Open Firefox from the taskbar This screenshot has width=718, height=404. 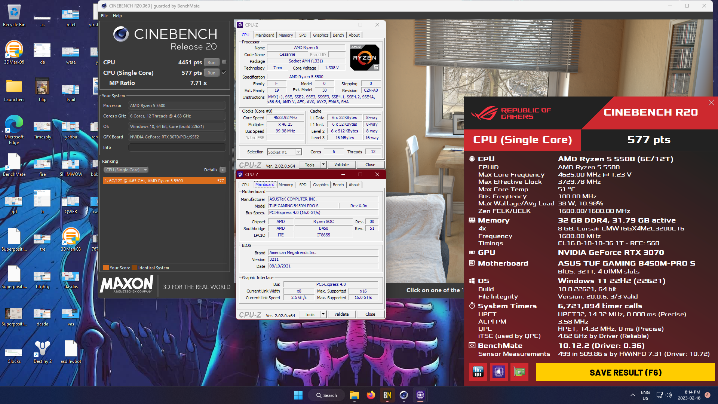[371, 395]
